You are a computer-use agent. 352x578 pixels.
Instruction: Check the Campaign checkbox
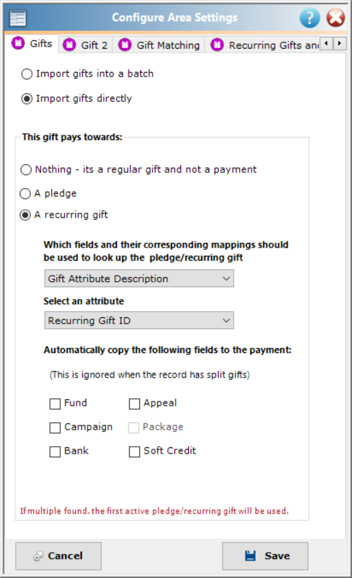(55, 428)
